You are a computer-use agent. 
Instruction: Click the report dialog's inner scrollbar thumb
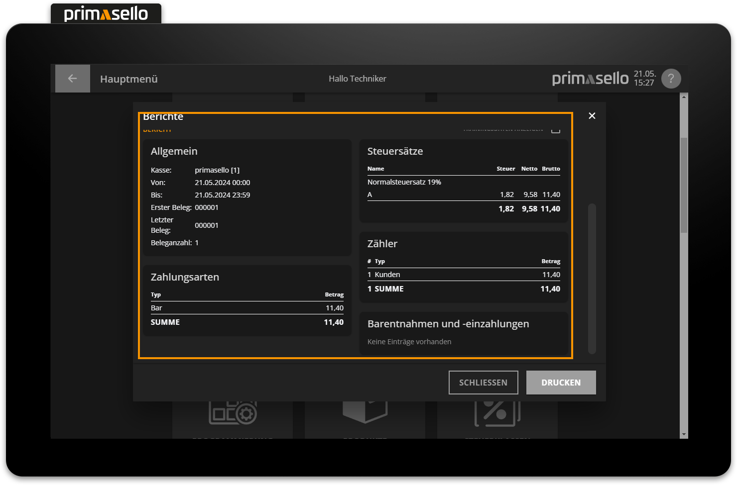(592, 278)
